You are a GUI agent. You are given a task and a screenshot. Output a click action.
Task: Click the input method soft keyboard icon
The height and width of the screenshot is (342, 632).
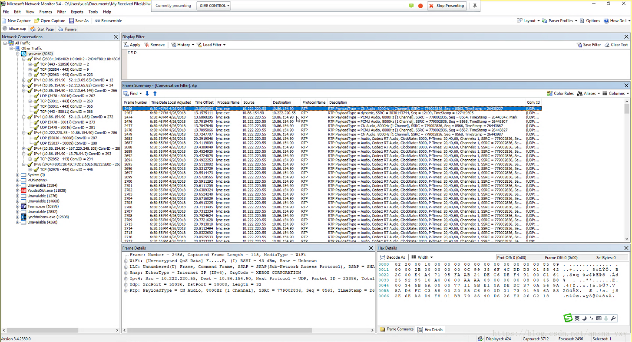[x=599, y=319]
